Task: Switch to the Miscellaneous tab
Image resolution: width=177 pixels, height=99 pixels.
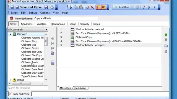Action: [58, 24]
